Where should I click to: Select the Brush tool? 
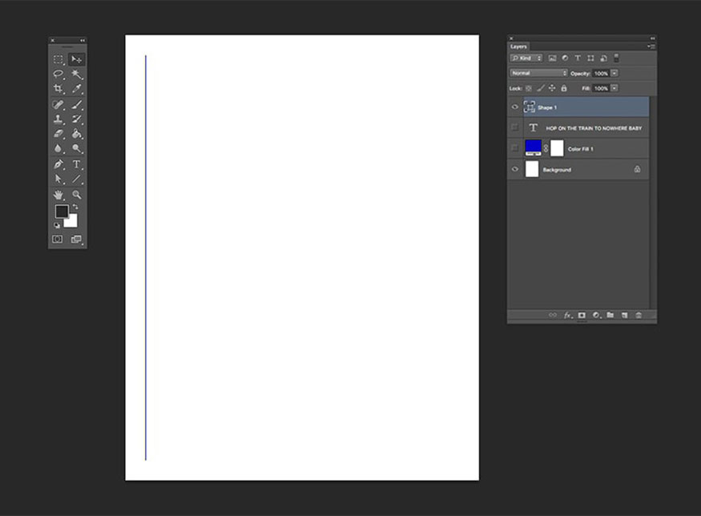click(76, 105)
